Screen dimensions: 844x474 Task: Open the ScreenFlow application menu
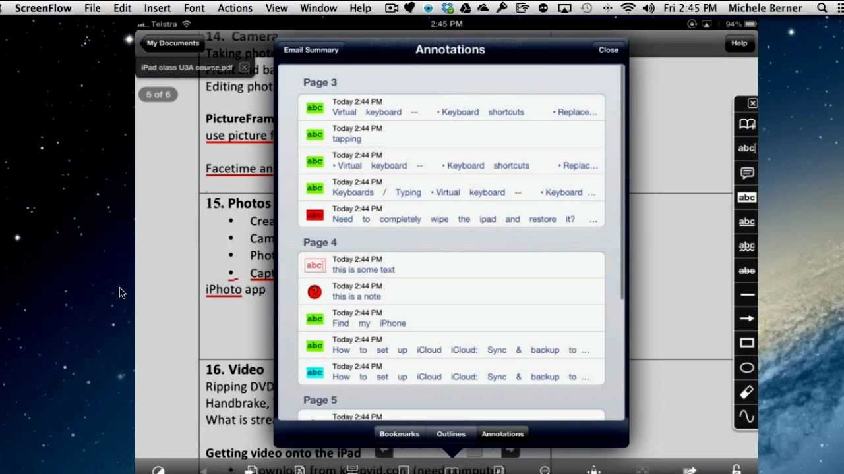43,8
